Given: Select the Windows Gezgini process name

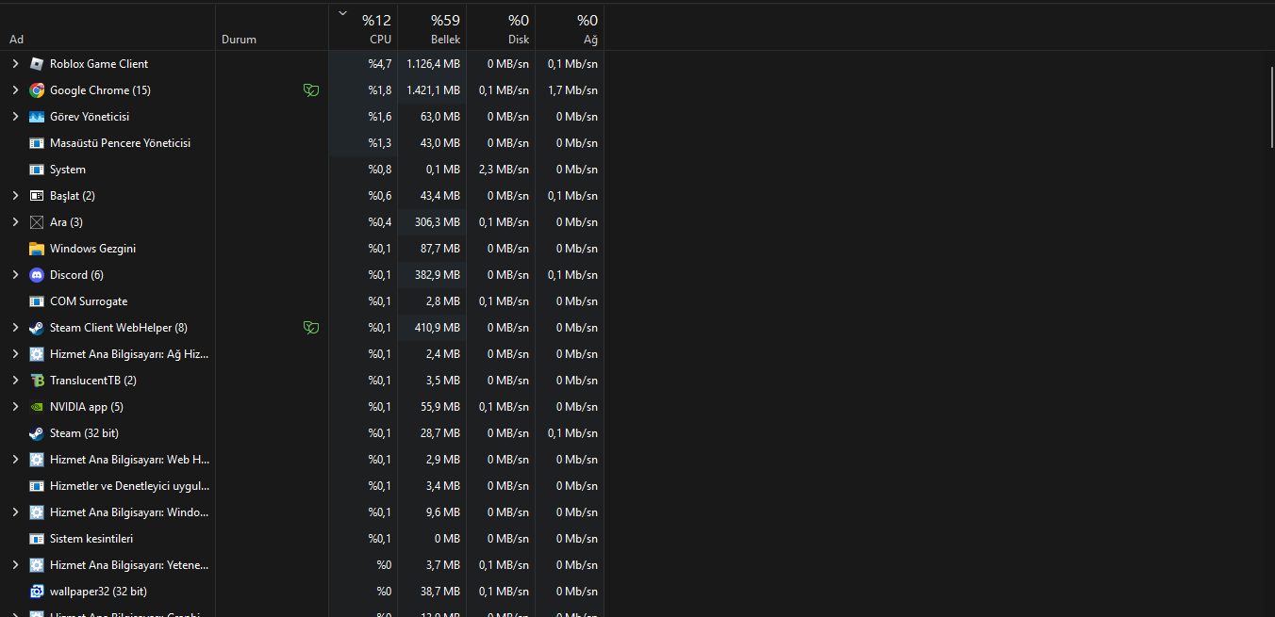Looking at the screenshot, I should tap(92, 249).
